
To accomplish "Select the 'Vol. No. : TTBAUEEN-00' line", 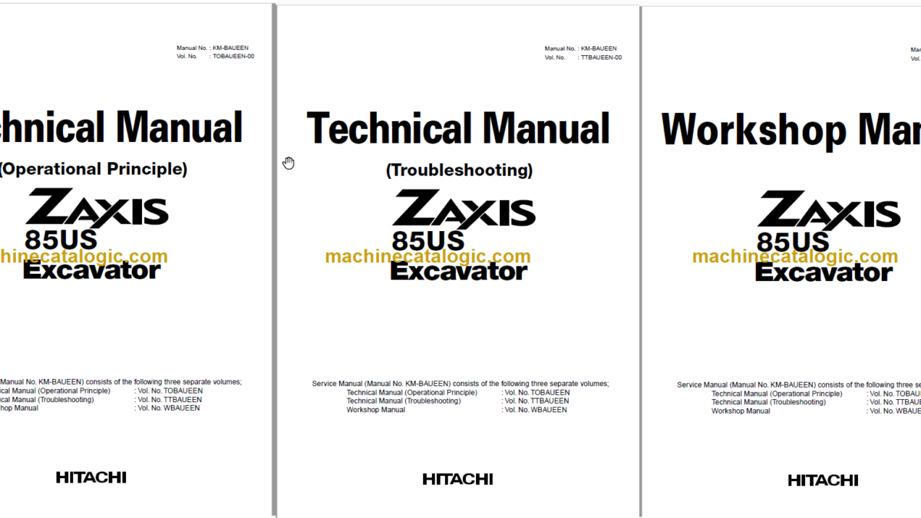I will [583, 58].
